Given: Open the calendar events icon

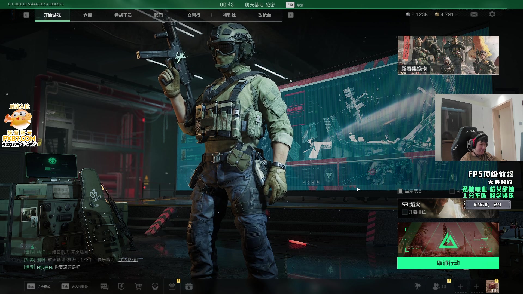Looking at the screenshot, I should point(172,286).
